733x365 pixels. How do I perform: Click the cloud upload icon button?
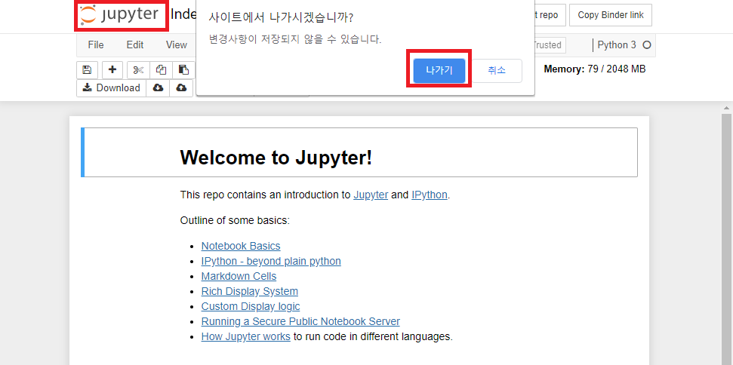[x=181, y=87]
